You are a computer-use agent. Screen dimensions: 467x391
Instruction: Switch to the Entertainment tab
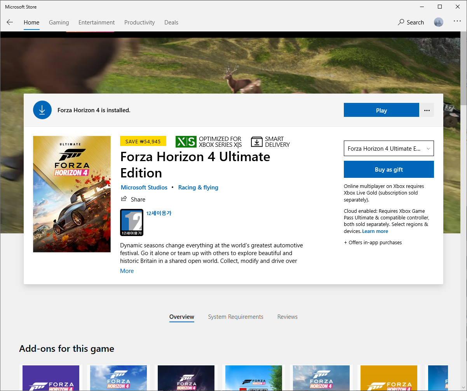click(x=97, y=23)
